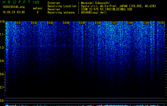The height and width of the screenshot is (106, 167).
Task: Click the meteor count value 0
Action: click(x=38, y=12)
